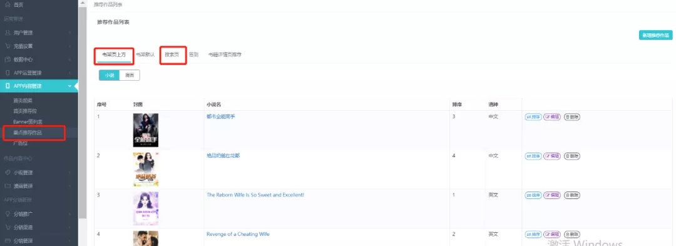Collapse the APP内容管理 chevron
Image resolution: width=676 pixels, height=246 pixels.
point(70,86)
